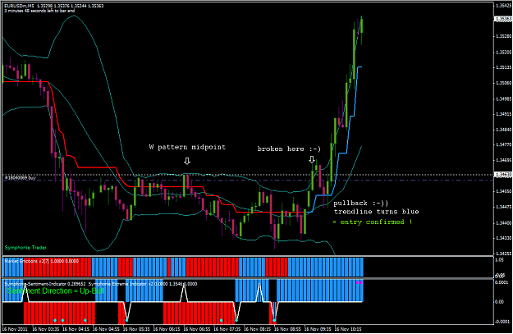The height and width of the screenshot is (334, 513).
Task: Click the '16 Nov 10:15' time label
Action: click(348, 329)
